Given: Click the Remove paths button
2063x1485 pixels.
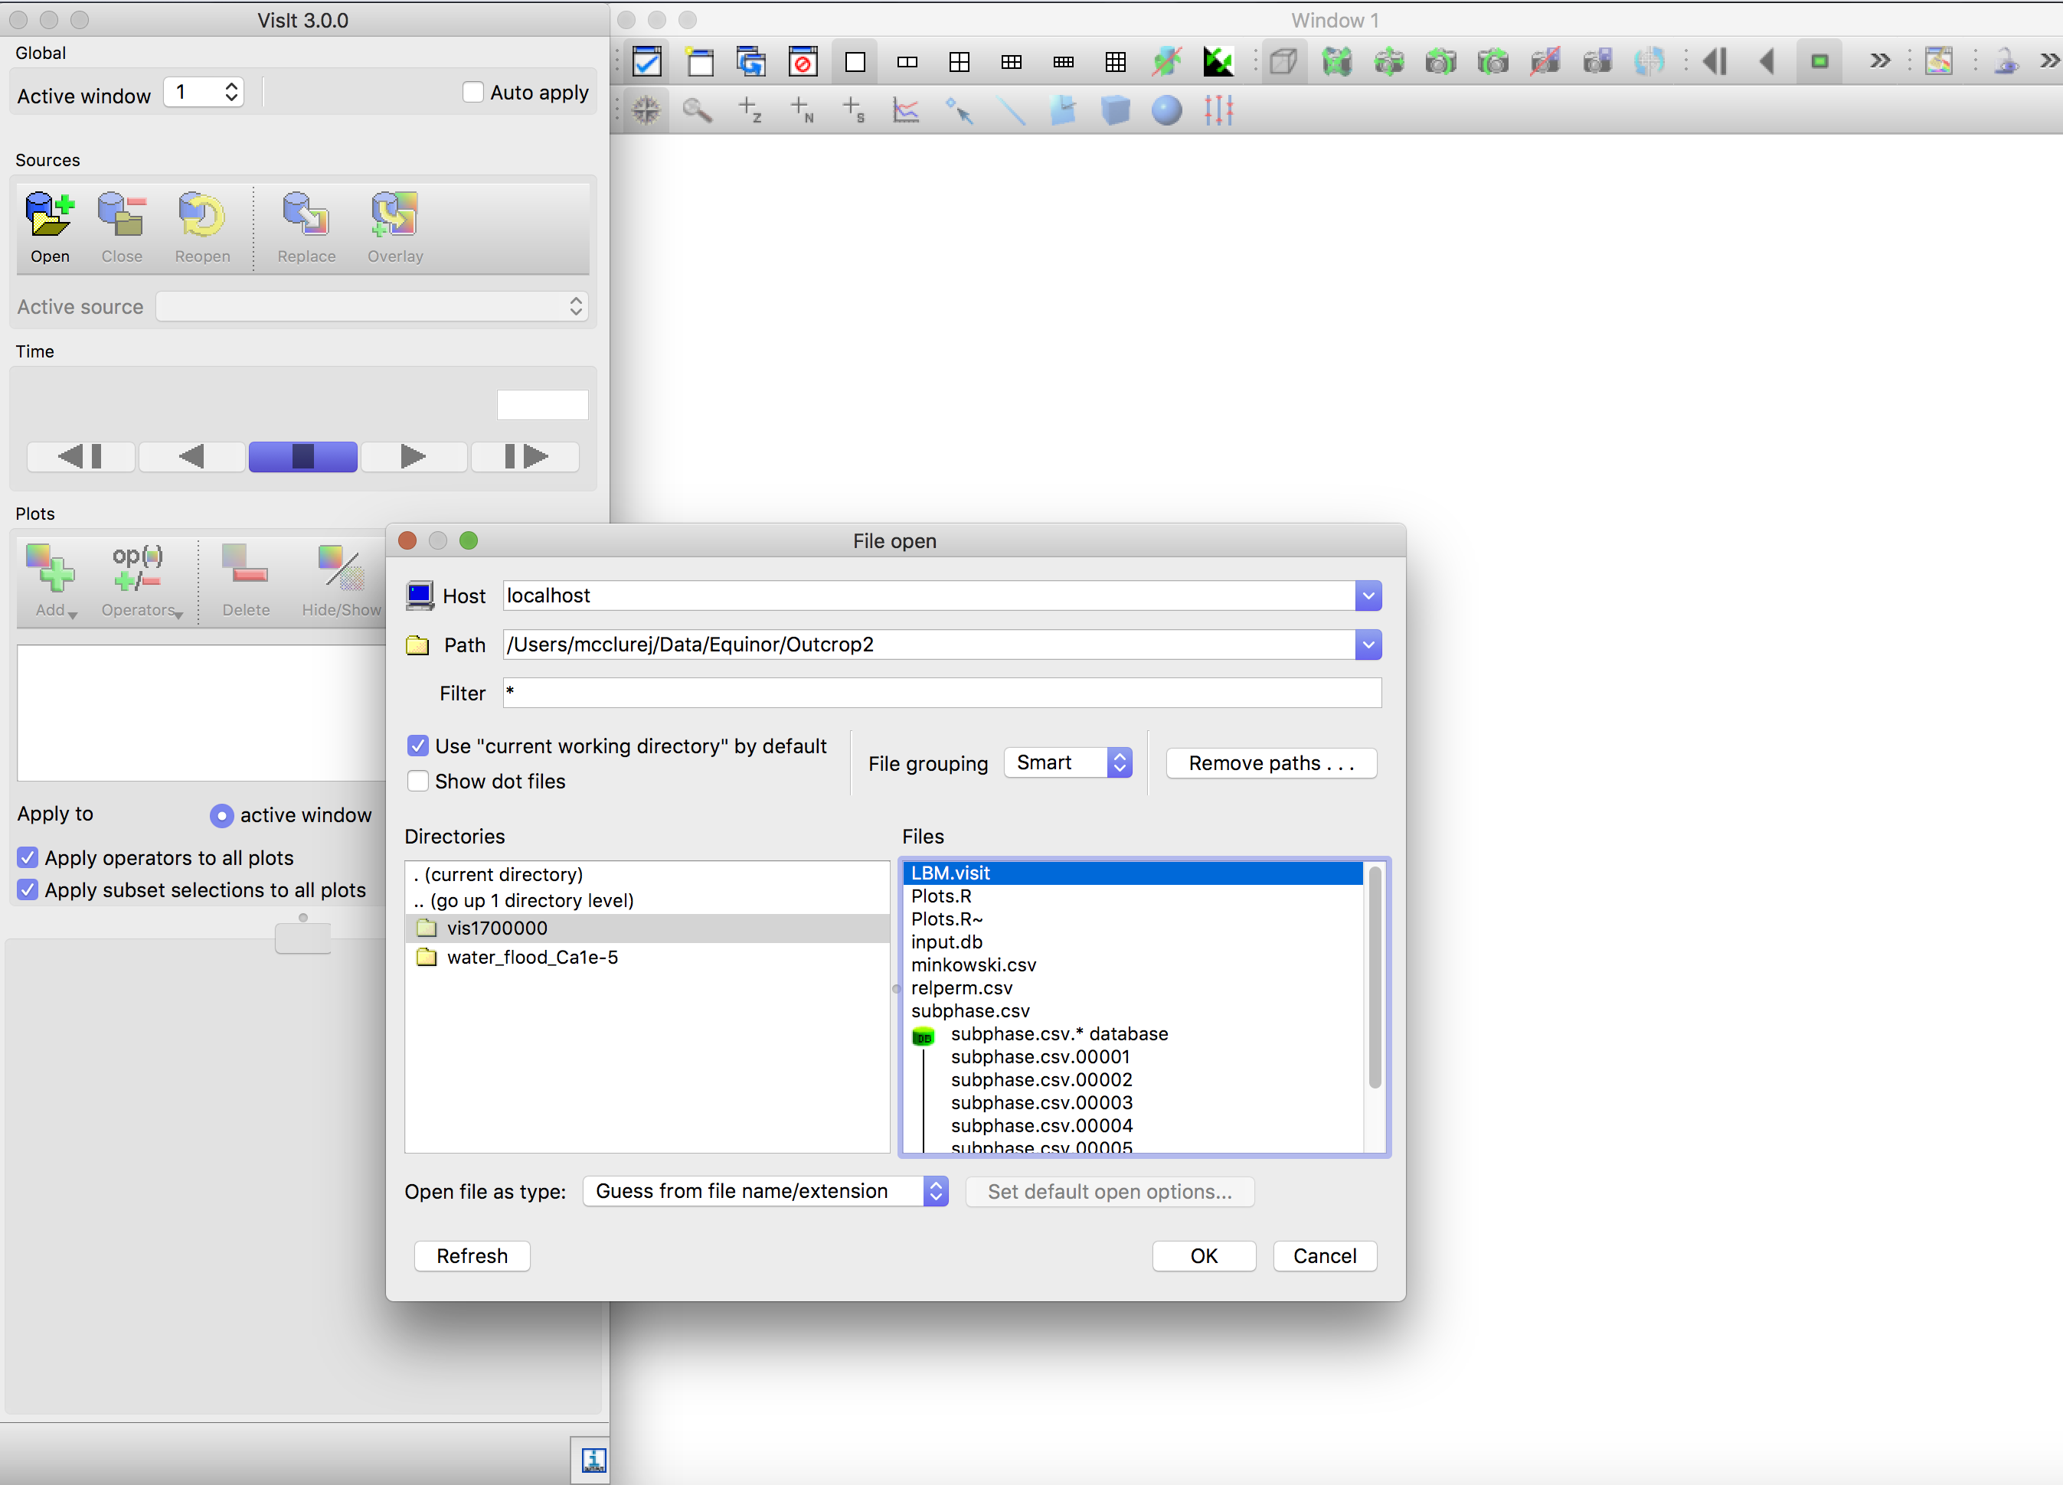Looking at the screenshot, I should coord(1270,763).
